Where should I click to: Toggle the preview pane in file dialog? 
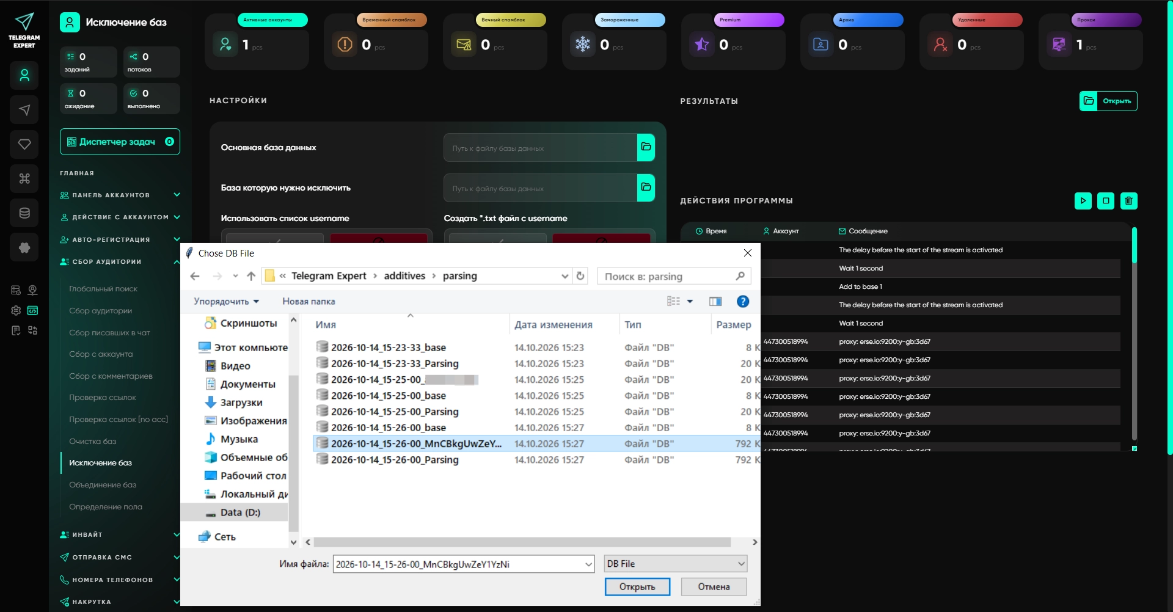pos(715,301)
